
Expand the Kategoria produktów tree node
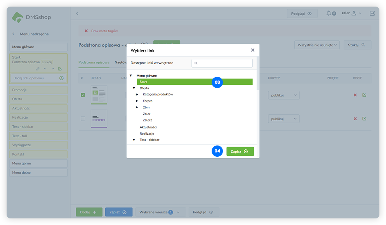137,95
